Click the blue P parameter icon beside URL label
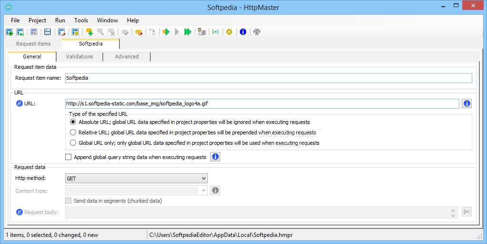487x244 pixels. (19, 103)
